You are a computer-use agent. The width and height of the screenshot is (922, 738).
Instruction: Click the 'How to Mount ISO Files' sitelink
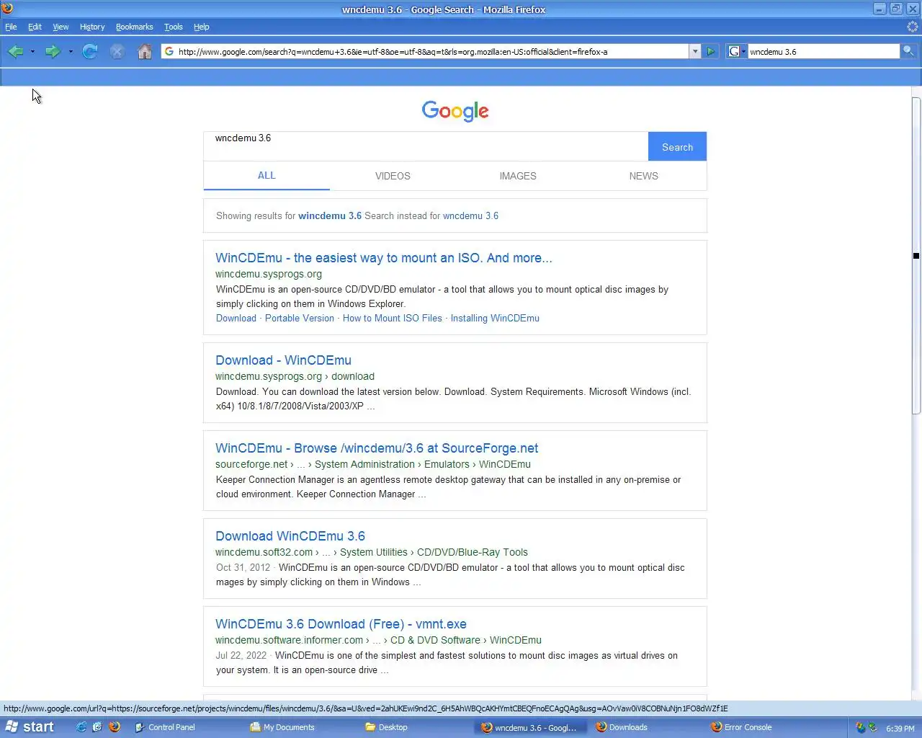[x=393, y=318]
